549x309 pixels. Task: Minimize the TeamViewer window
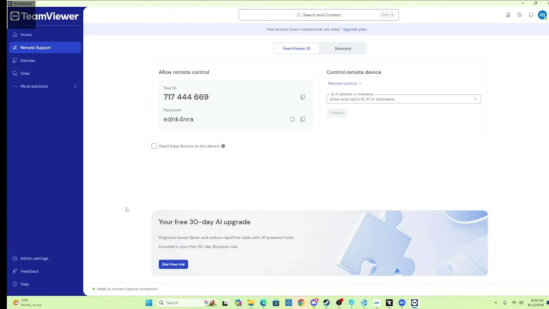pos(523,3)
